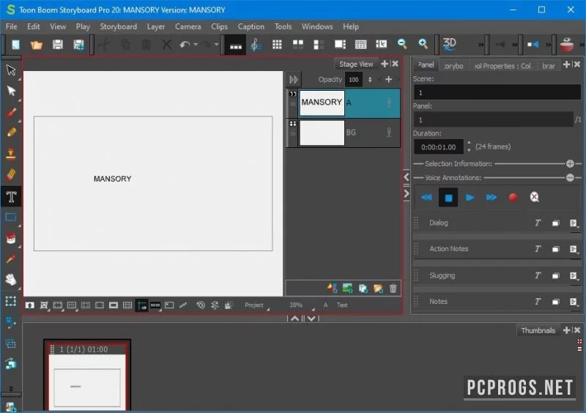The image size is (586, 413).
Task: Add a bitmap layer in the layer panel
Action: [x=347, y=289]
